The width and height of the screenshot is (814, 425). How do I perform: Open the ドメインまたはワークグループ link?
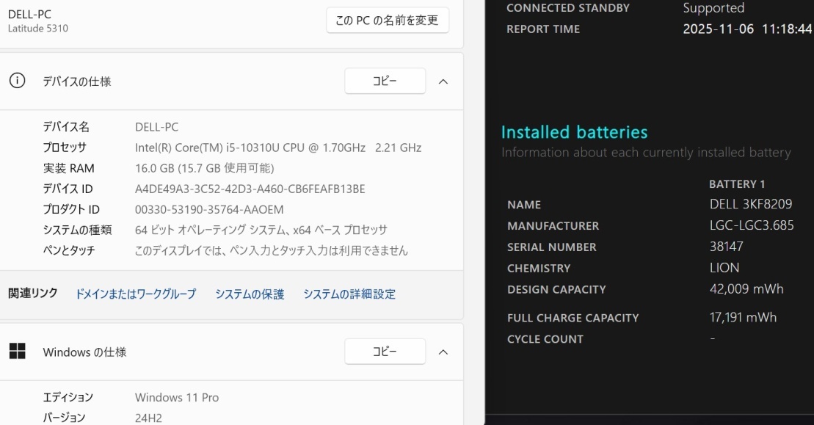coord(136,294)
